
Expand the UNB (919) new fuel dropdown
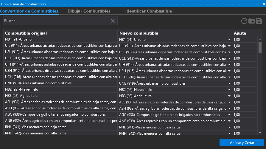coord(229,83)
